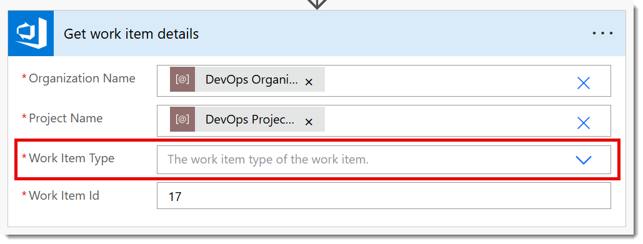Remove the DevOps Projec... token

[309, 122]
